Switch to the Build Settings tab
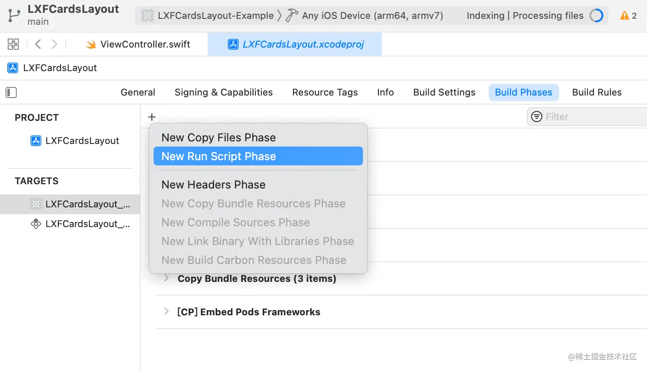647x371 pixels. click(444, 93)
